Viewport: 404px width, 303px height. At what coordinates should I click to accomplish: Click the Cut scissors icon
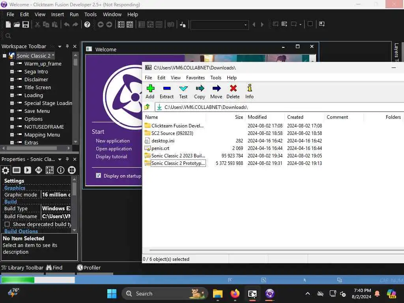click(37, 24)
